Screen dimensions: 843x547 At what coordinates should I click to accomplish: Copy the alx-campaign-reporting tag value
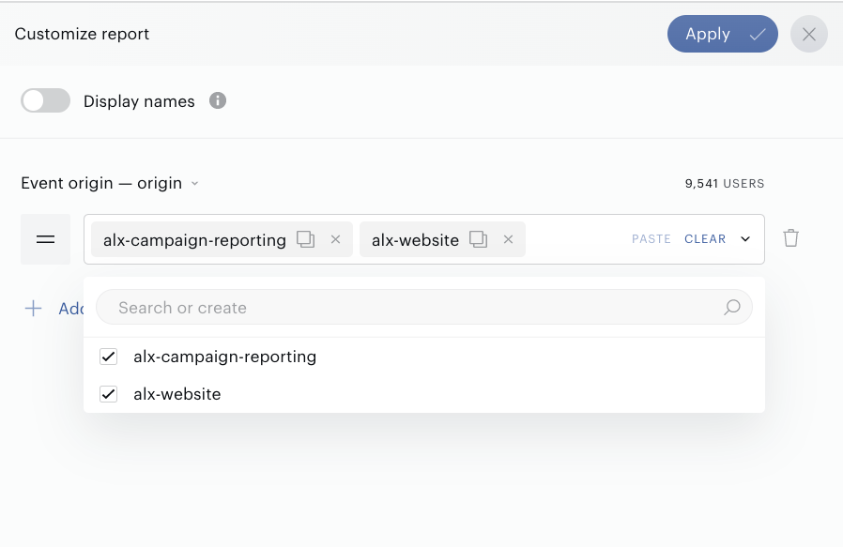(305, 239)
